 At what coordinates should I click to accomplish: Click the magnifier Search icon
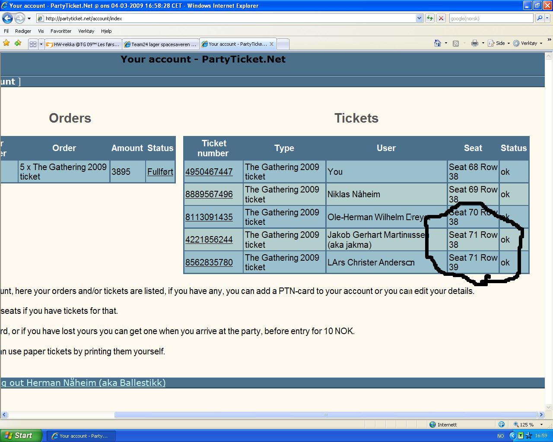pyautogui.click(x=540, y=19)
